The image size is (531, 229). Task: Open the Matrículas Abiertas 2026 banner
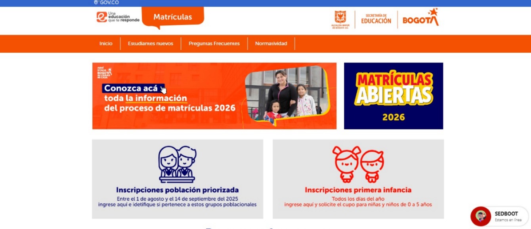click(393, 96)
